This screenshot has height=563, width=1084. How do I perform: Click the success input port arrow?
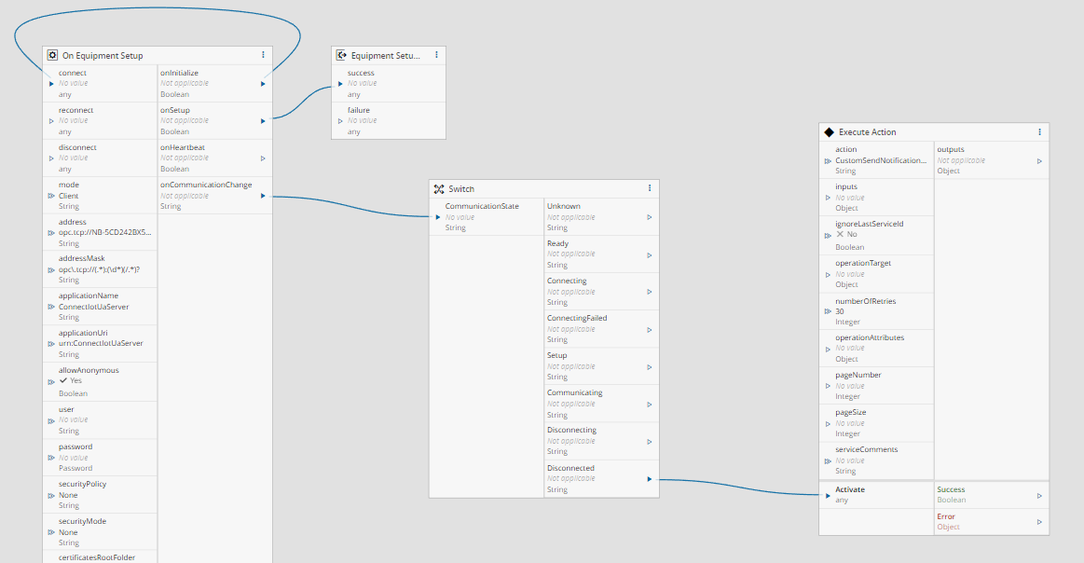coord(340,84)
